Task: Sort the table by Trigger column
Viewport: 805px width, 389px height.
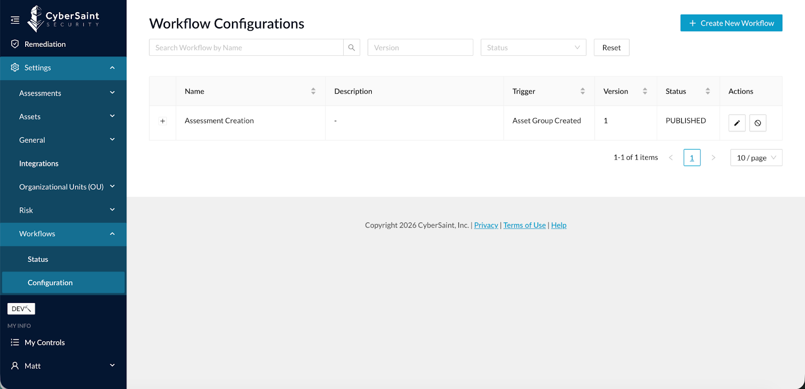Action: [x=582, y=91]
